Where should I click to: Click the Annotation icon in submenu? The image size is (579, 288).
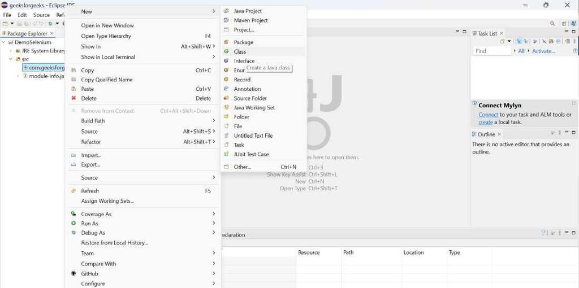(x=226, y=89)
